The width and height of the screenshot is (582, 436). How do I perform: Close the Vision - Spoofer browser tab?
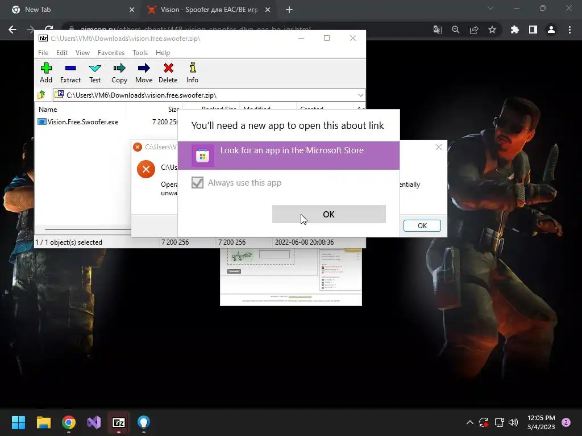tap(268, 10)
